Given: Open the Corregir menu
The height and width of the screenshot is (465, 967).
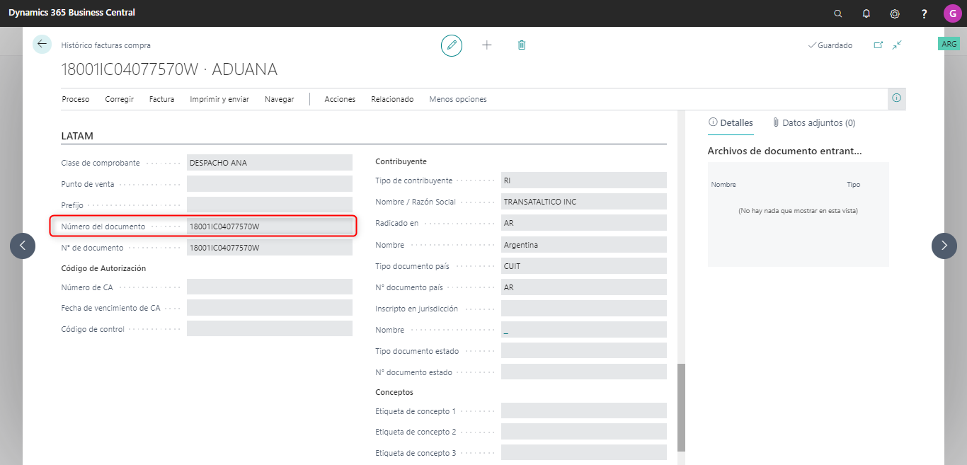Looking at the screenshot, I should coord(120,99).
